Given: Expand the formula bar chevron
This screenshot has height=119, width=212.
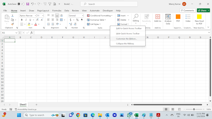Looking at the screenshot, I should pos(209,33).
